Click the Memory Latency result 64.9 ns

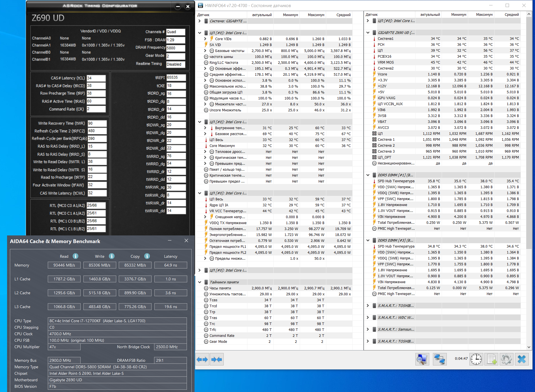(171, 265)
